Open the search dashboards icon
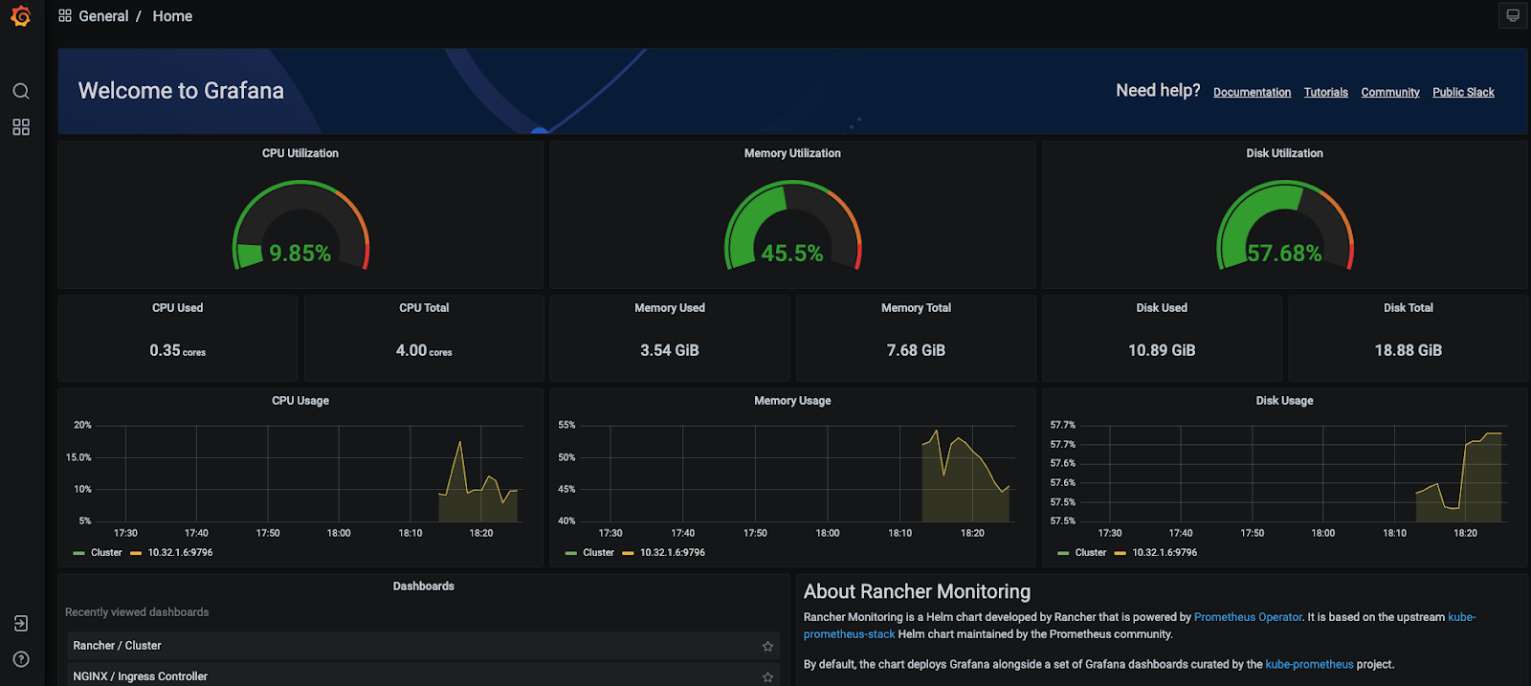This screenshot has height=686, width=1531. [21, 91]
